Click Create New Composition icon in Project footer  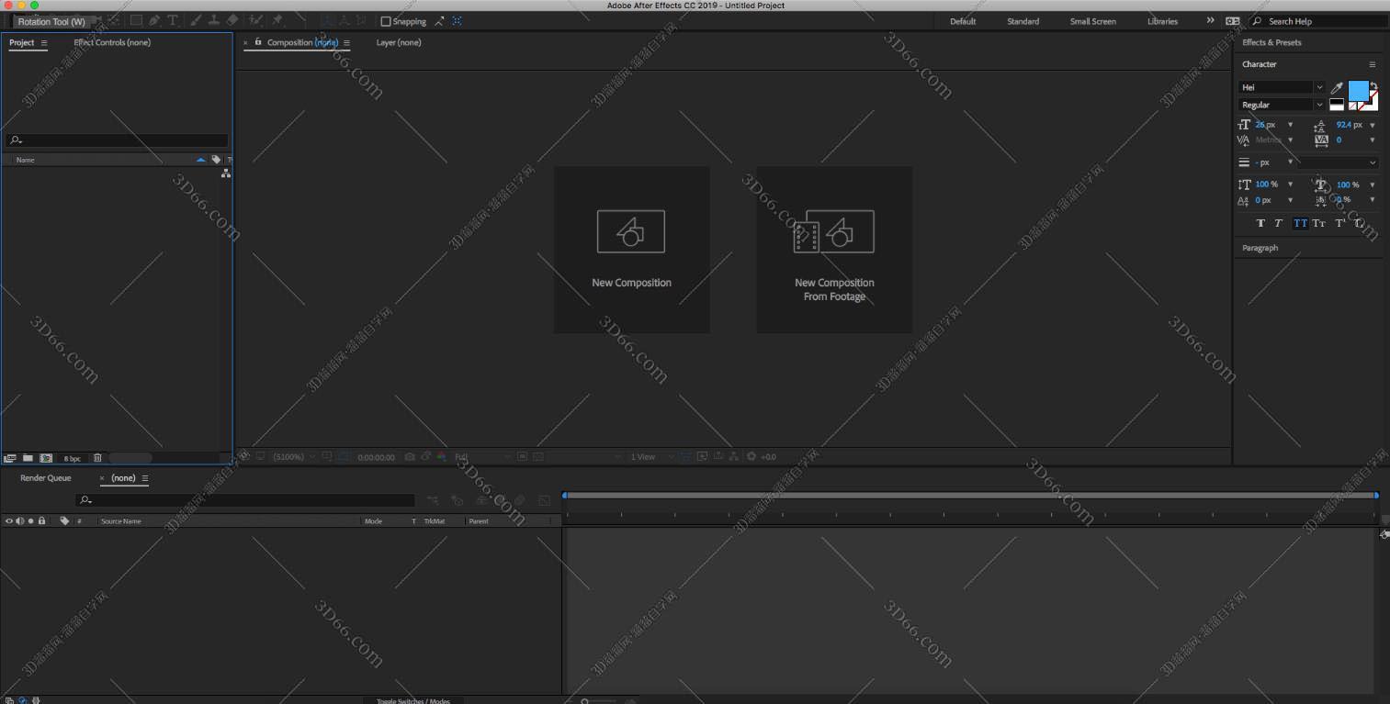coord(46,457)
